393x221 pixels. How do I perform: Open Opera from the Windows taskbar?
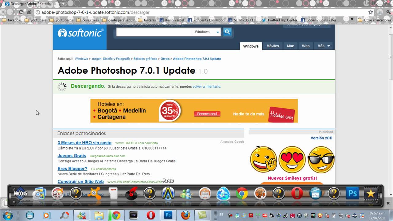tap(151, 215)
